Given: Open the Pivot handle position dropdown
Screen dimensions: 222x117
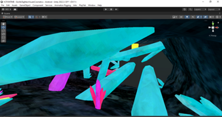Looking at the screenshot, I should [8, 17].
